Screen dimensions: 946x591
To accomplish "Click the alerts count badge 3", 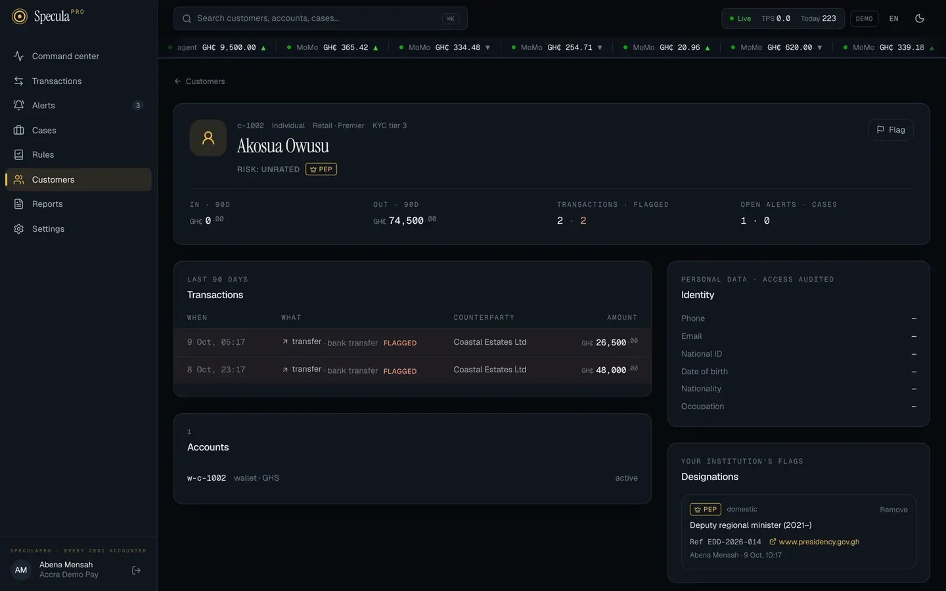I will tap(138, 106).
